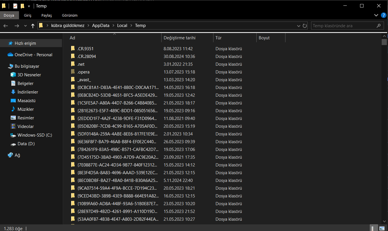Open the Dosya menu
388x231 pixels.
(x=9, y=15)
